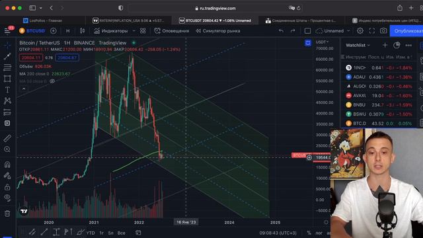423x238 pixels.
Task: Open TradingView main hamburger menu
Action: (x=7, y=31)
